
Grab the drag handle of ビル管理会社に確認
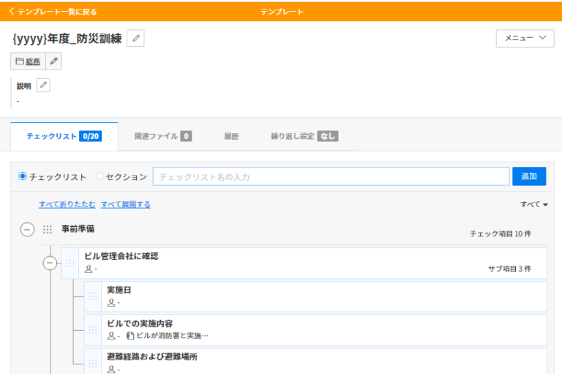tap(70, 263)
